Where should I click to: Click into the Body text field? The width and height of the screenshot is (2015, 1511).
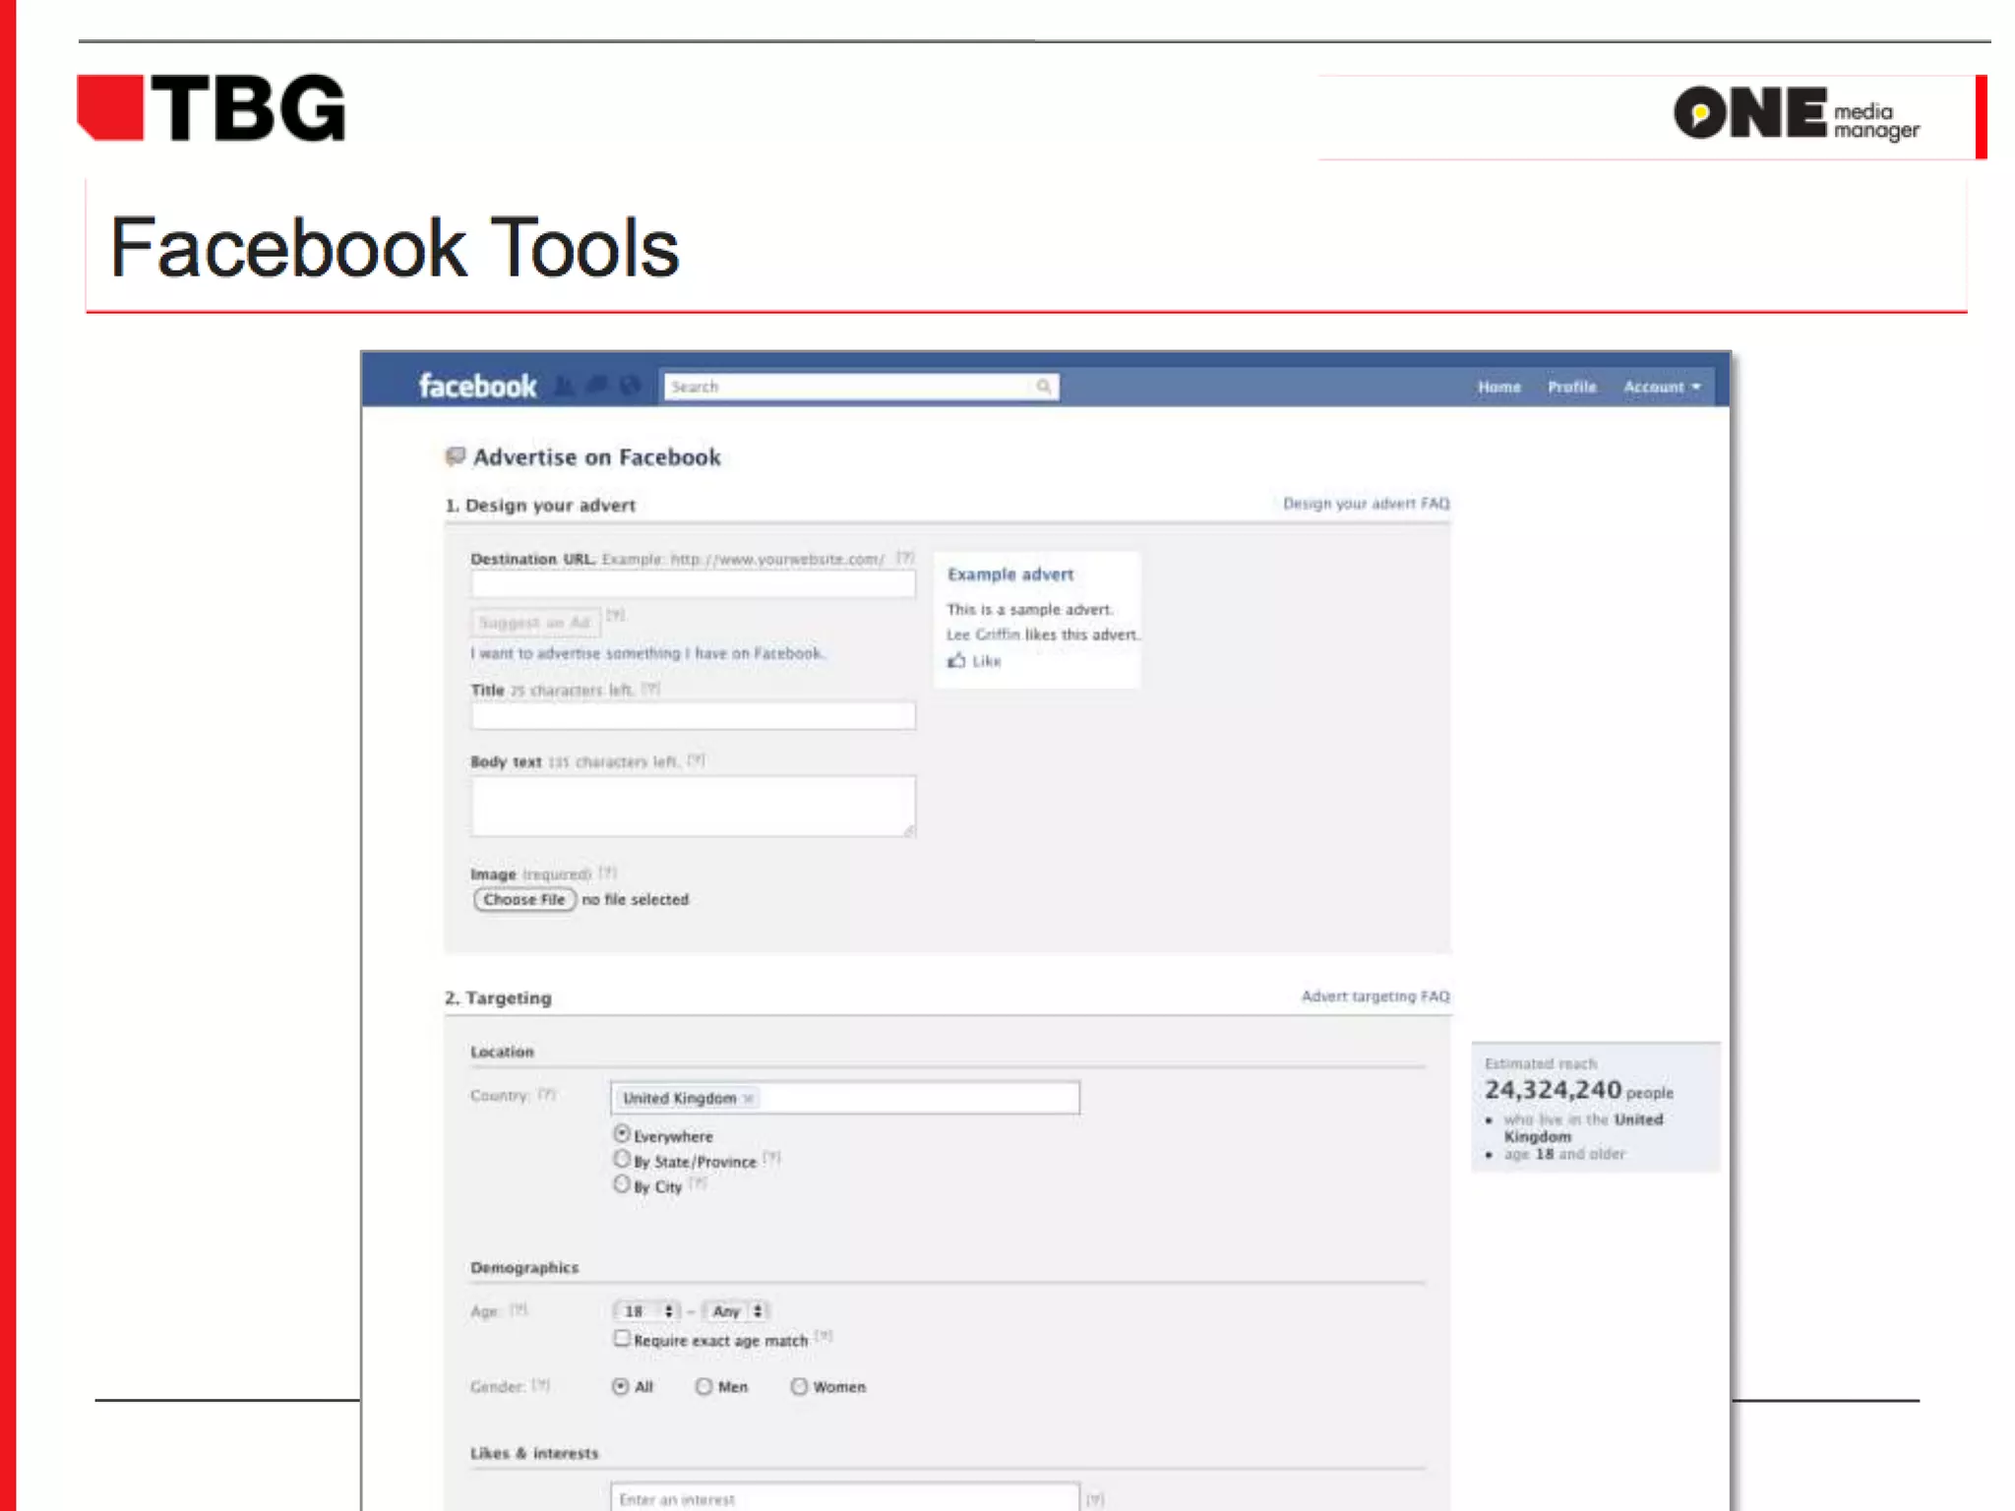693,807
